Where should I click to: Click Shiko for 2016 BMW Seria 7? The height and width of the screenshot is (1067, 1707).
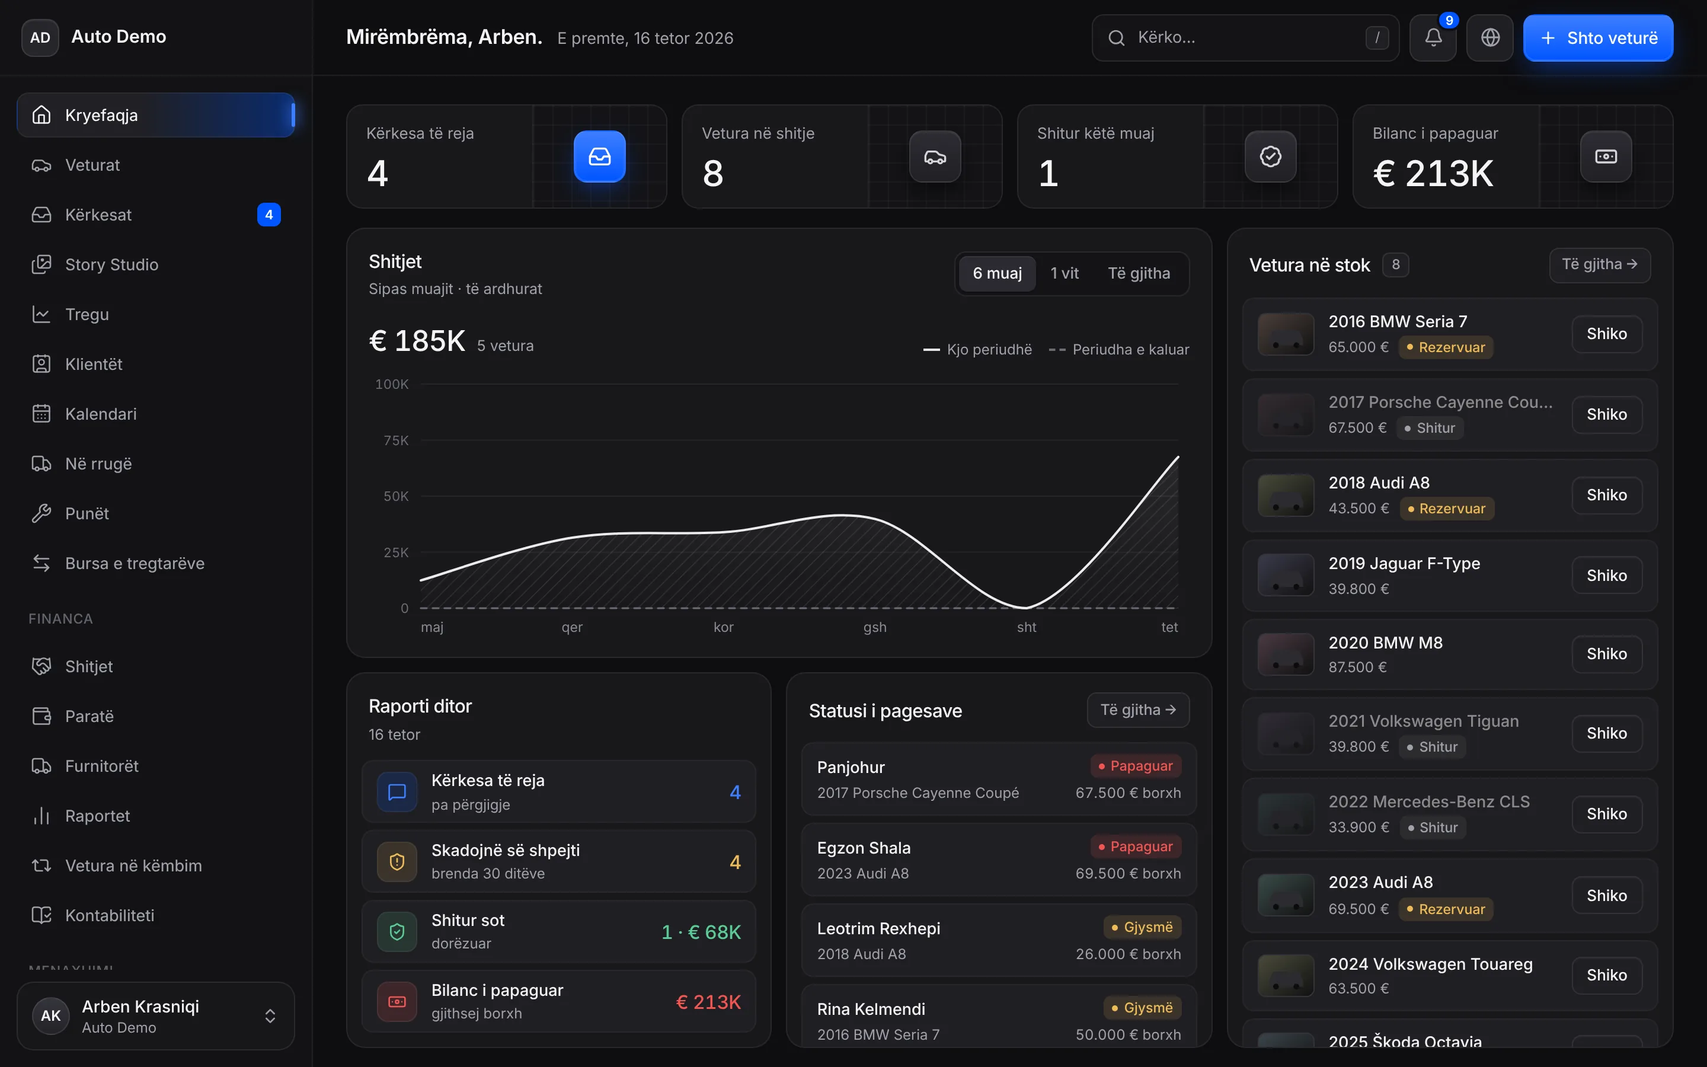point(1607,334)
